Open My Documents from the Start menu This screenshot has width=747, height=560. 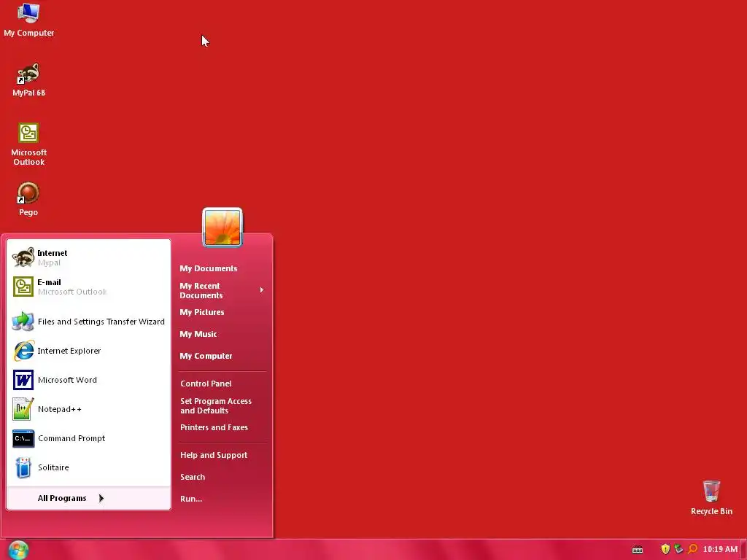pos(222,268)
